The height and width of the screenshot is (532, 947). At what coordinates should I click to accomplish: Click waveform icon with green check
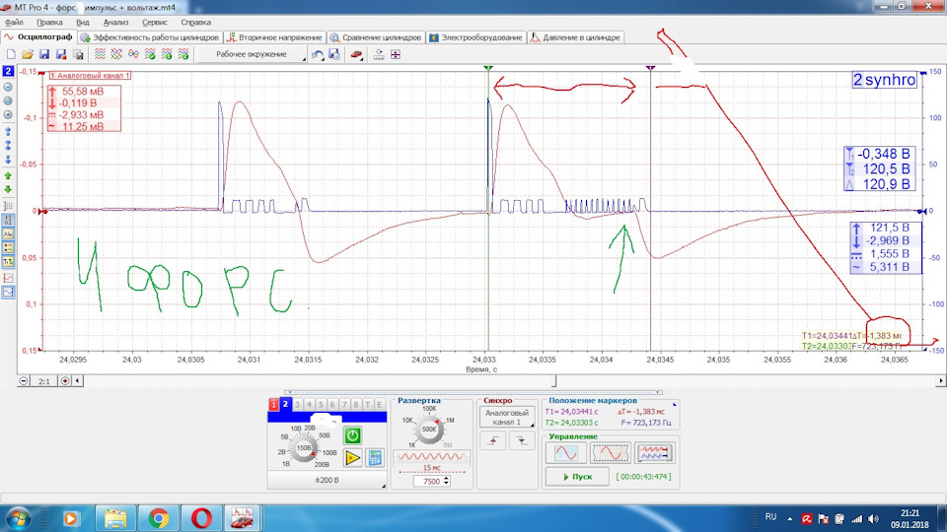(150, 54)
